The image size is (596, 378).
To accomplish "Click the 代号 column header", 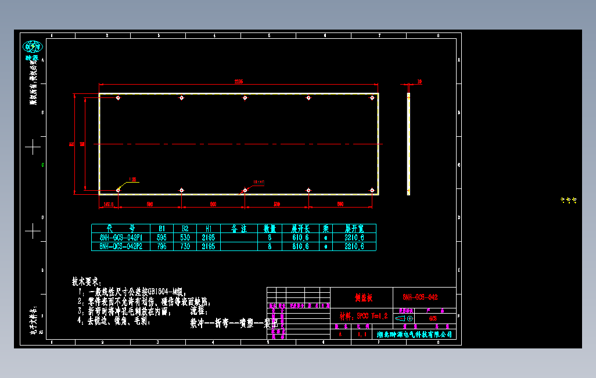I will coord(121,228).
